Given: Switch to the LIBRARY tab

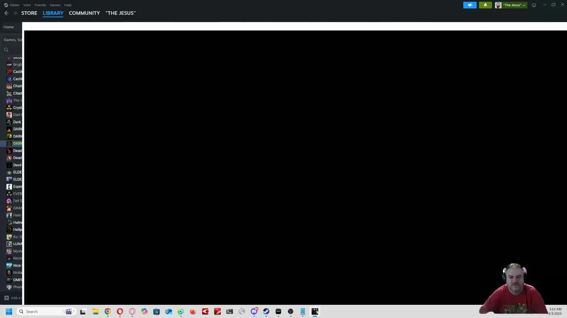Looking at the screenshot, I should [x=53, y=13].
